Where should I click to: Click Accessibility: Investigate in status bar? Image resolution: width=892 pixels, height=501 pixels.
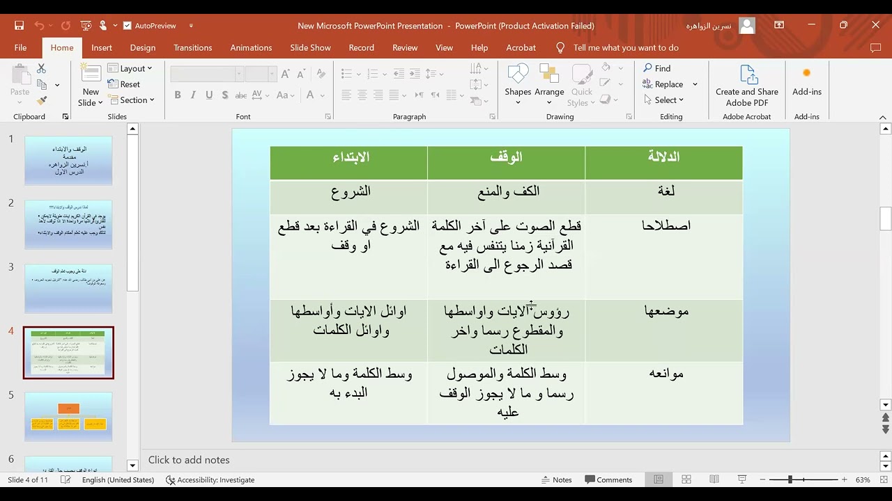(210, 479)
